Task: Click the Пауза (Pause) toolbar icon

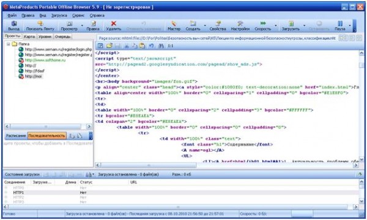Action: tap(340, 23)
